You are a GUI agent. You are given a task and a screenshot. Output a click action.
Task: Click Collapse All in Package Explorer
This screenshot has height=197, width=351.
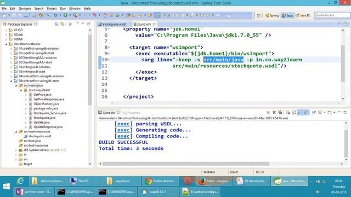[x=56, y=24]
